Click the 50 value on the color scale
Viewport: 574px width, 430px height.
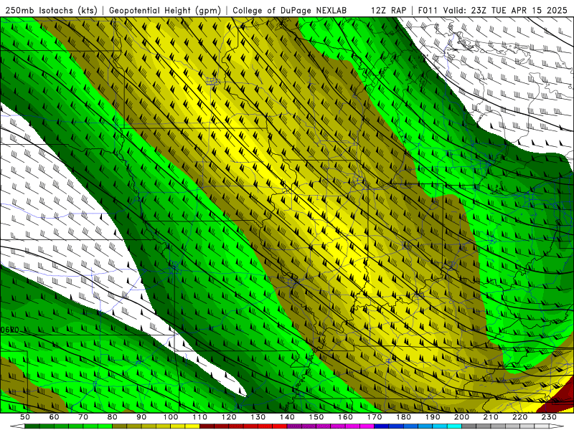coord(25,417)
